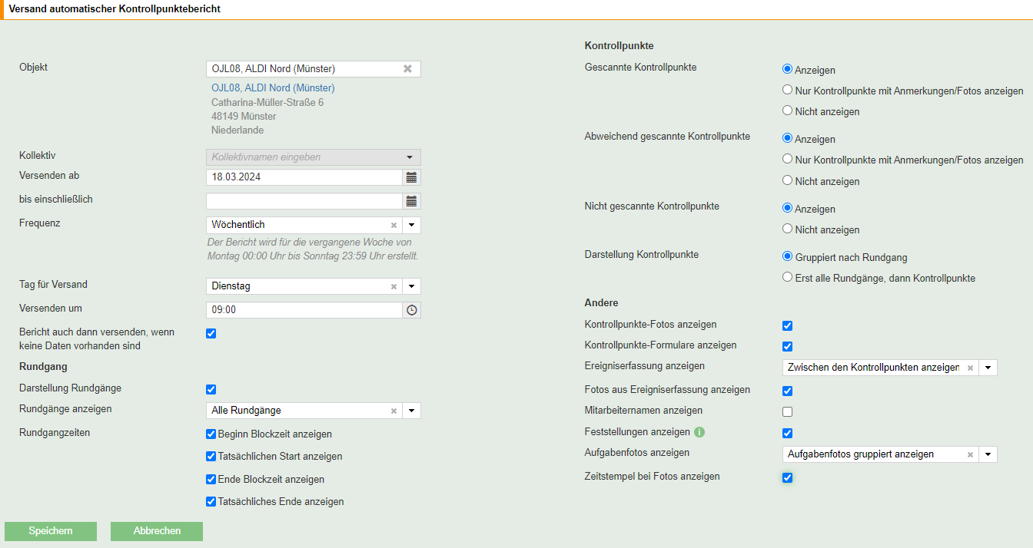Disable Zeitstempel bei Fotos anzeigen
This screenshot has width=1033, height=548.
point(787,477)
